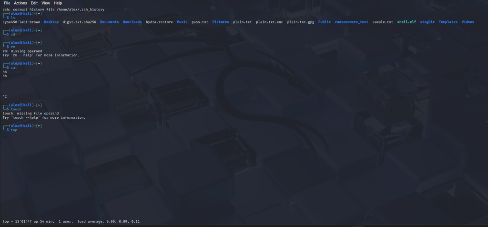Screen dimensions: 488x227
Task: Click the 'top' command on the last prompt
Action: (14, 130)
